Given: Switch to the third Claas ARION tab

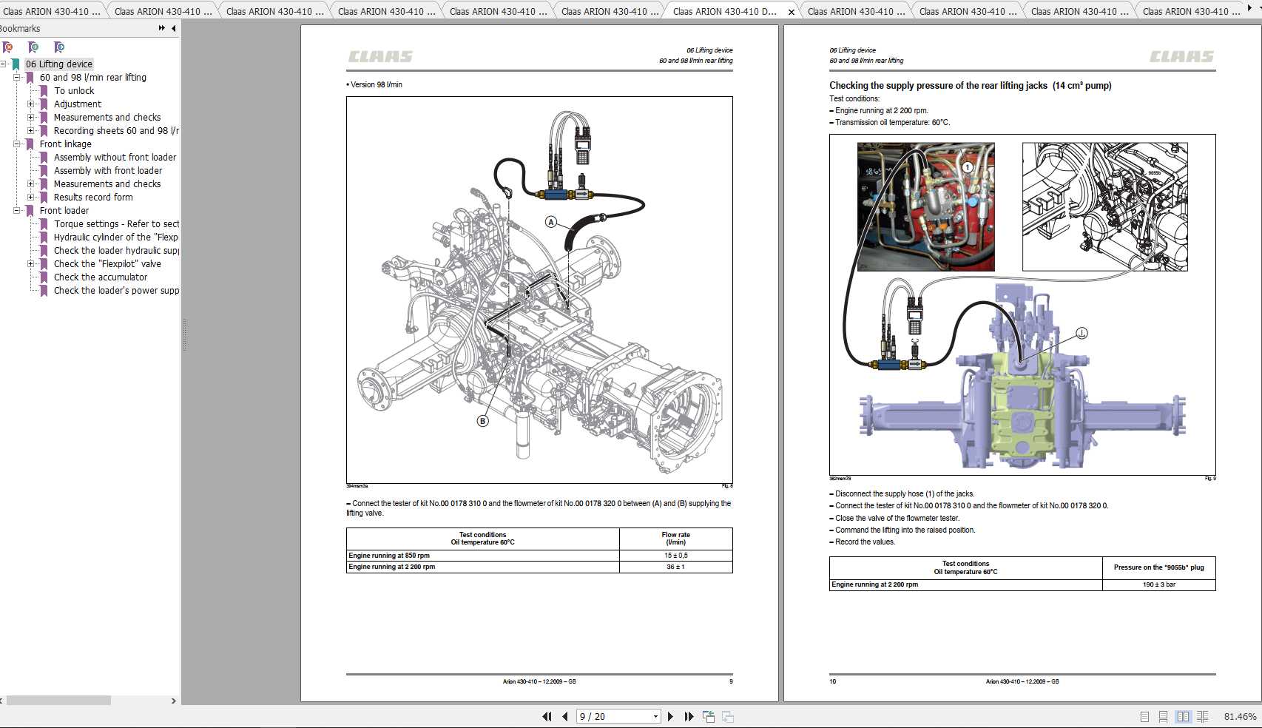Looking at the screenshot, I should (x=274, y=11).
